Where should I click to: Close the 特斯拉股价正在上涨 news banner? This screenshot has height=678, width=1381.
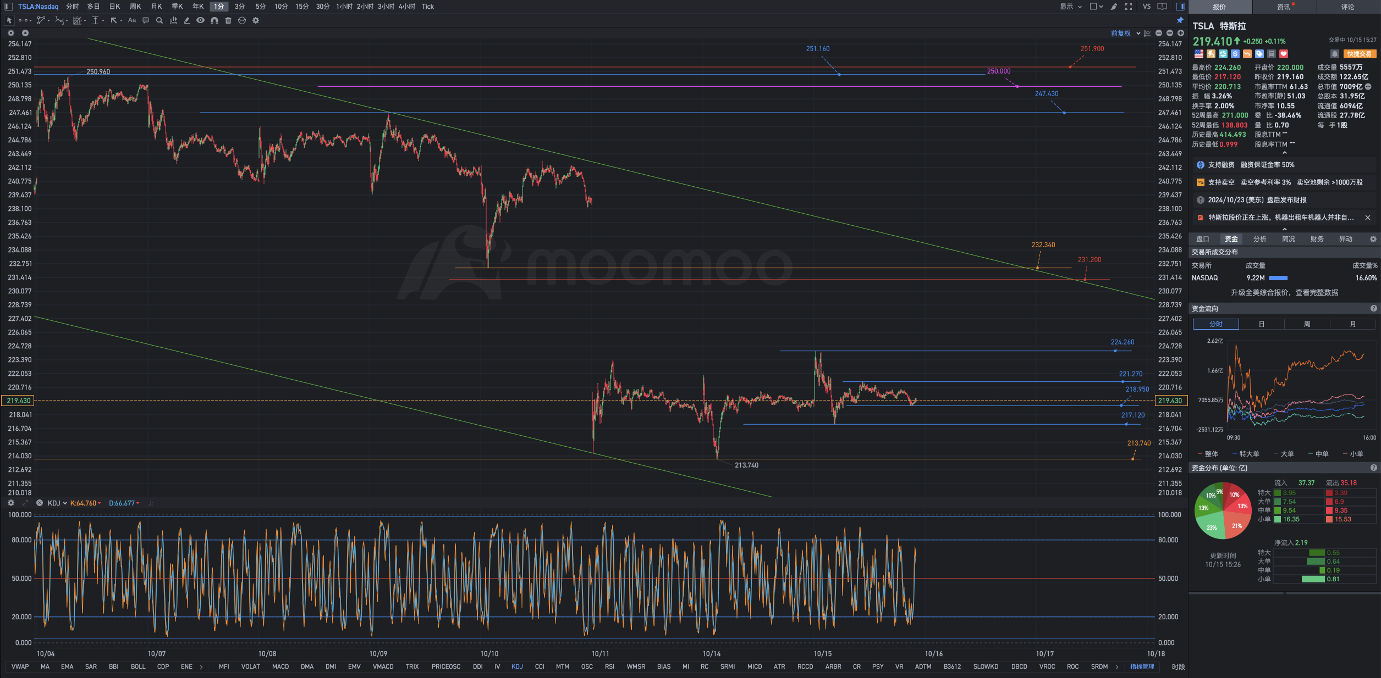(1367, 218)
